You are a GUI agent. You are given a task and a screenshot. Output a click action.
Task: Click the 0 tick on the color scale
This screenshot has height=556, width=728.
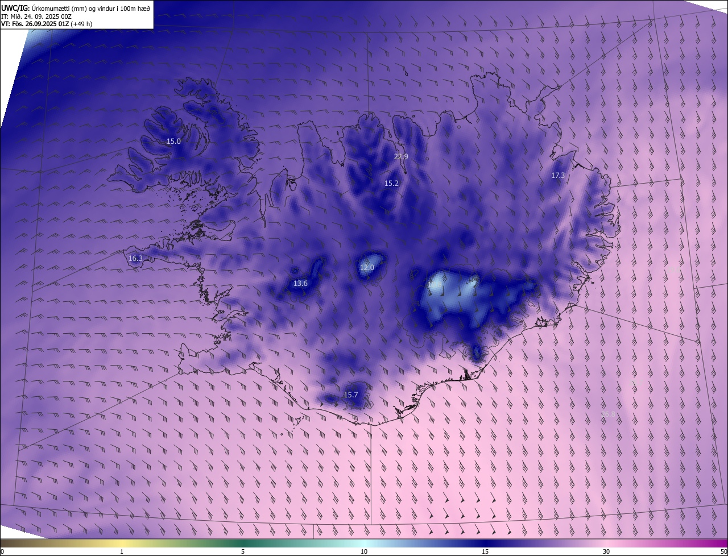click(2, 551)
